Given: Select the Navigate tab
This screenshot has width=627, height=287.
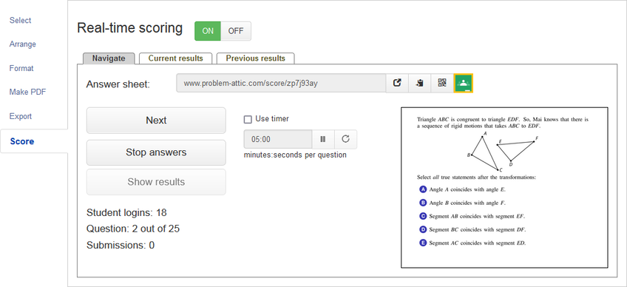Looking at the screenshot, I should click(109, 58).
